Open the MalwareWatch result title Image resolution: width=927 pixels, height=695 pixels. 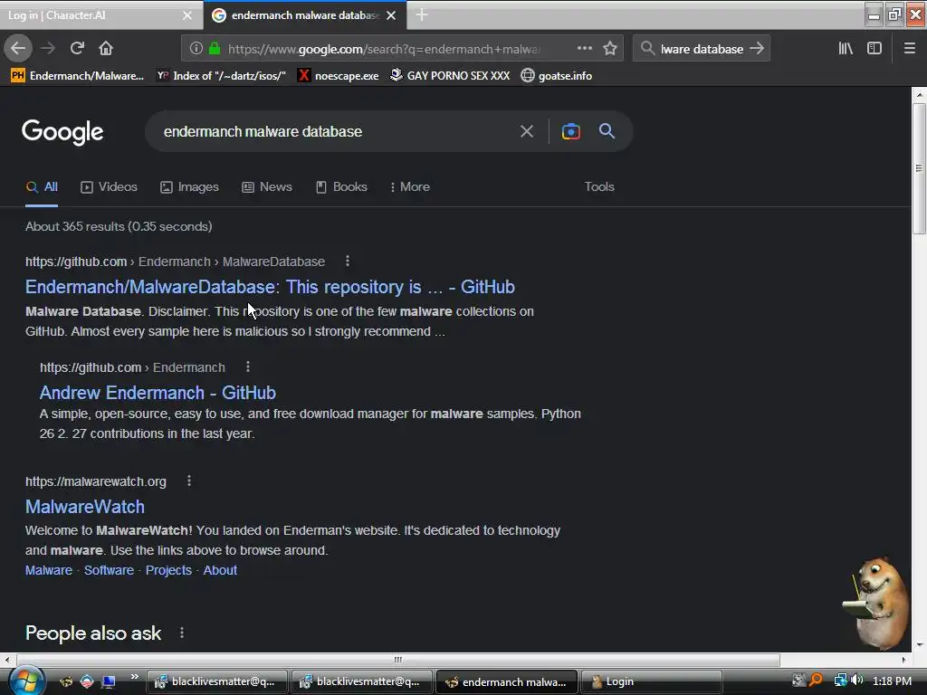click(x=85, y=507)
